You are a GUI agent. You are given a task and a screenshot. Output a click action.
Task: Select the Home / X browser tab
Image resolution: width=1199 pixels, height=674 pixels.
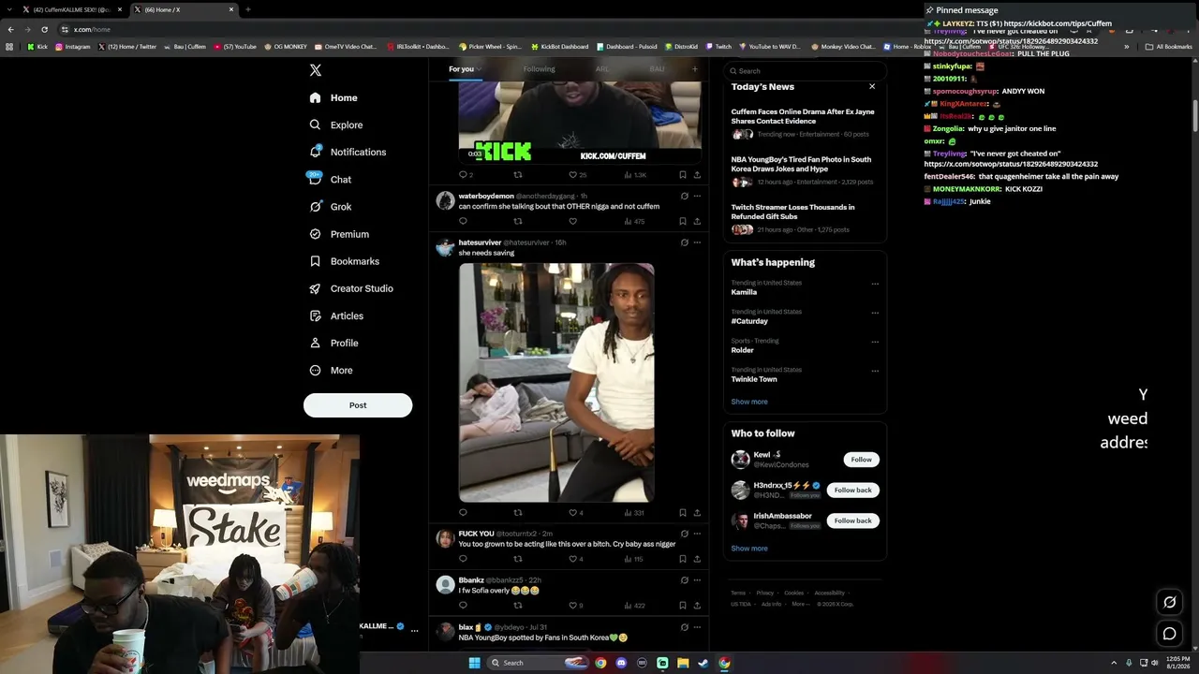pos(184,9)
